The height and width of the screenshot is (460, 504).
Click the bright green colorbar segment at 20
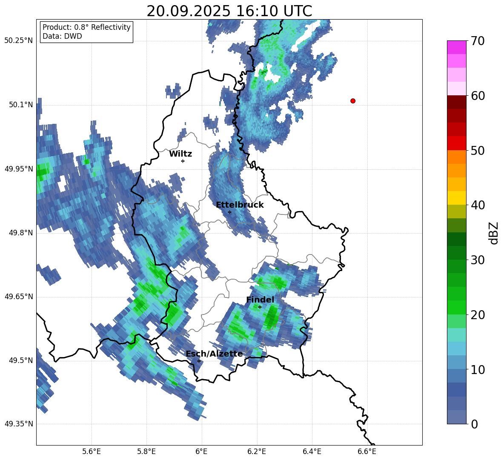click(x=456, y=307)
